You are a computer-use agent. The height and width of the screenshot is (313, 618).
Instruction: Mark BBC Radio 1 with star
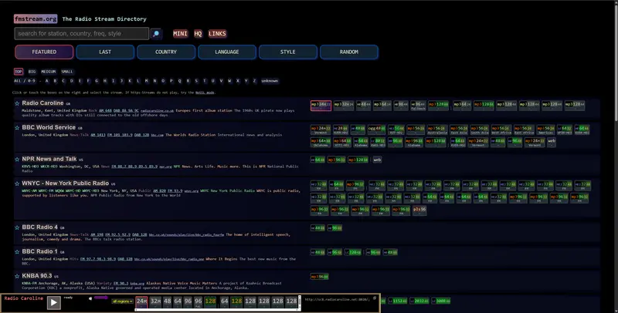click(x=17, y=252)
